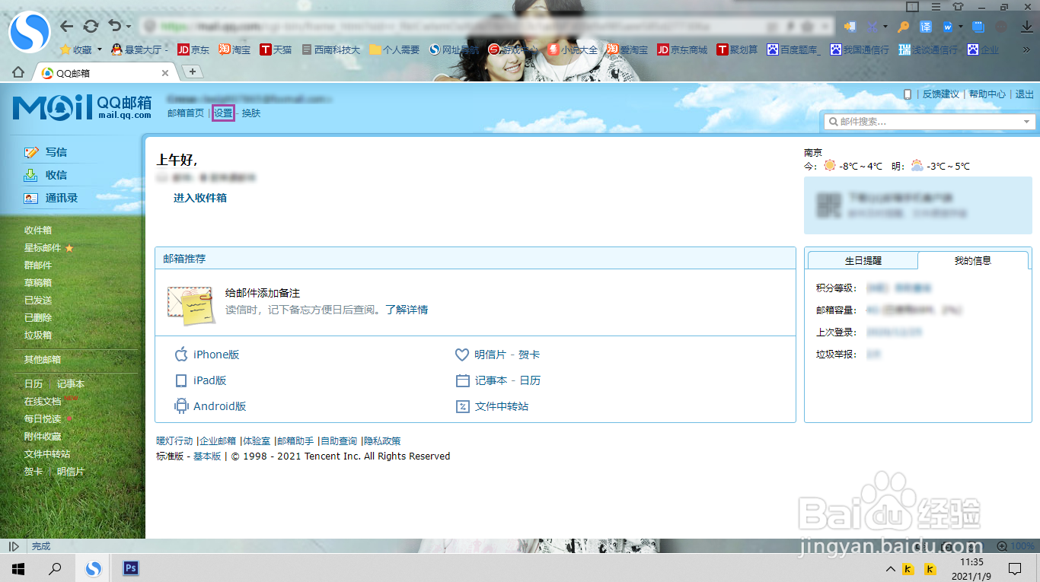
Task: Open the Windows notification center icon
Action: pyautogui.click(x=1014, y=569)
